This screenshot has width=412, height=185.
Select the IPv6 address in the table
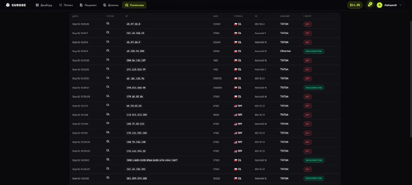[152, 160]
